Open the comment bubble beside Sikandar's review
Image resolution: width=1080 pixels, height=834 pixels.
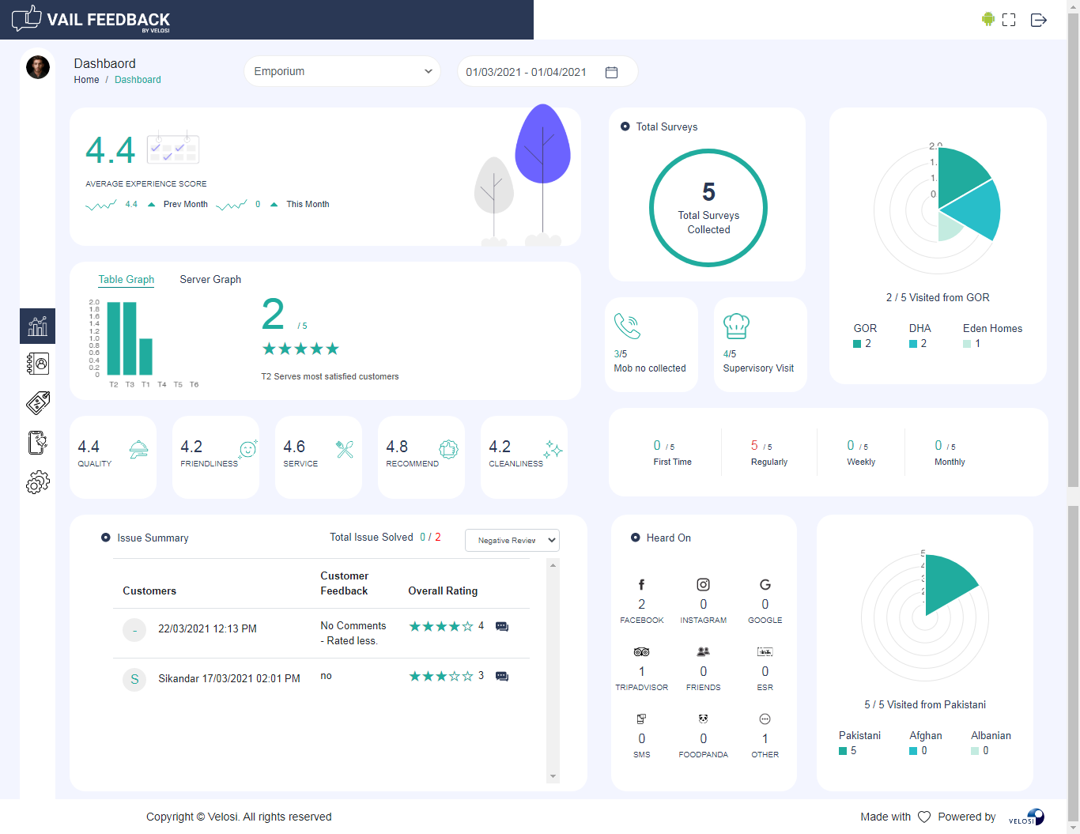(x=502, y=677)
